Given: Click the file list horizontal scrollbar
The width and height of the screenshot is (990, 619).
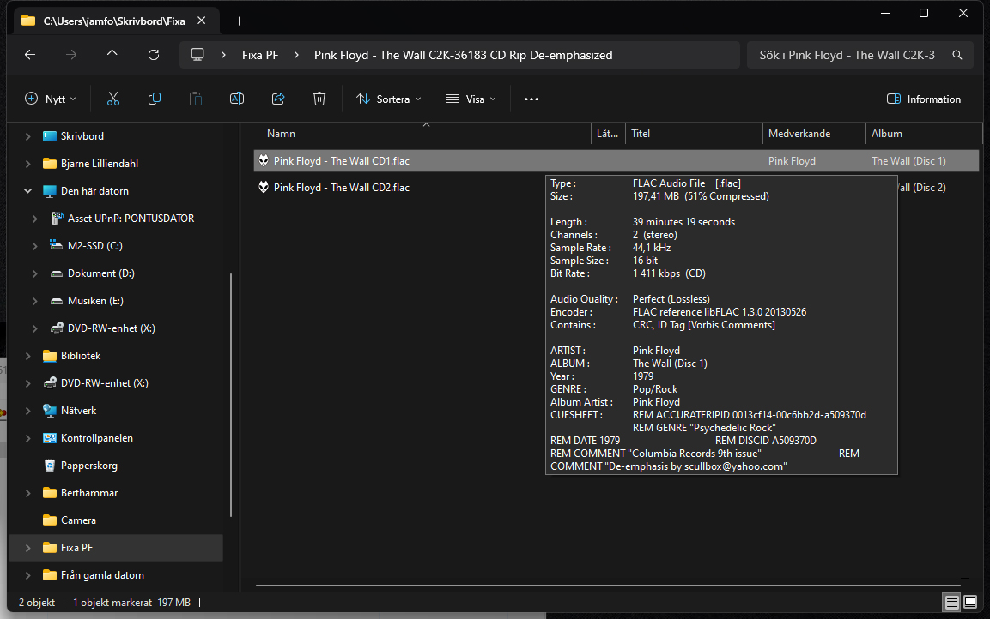Looking at the screenshot, I should (608, 586).
